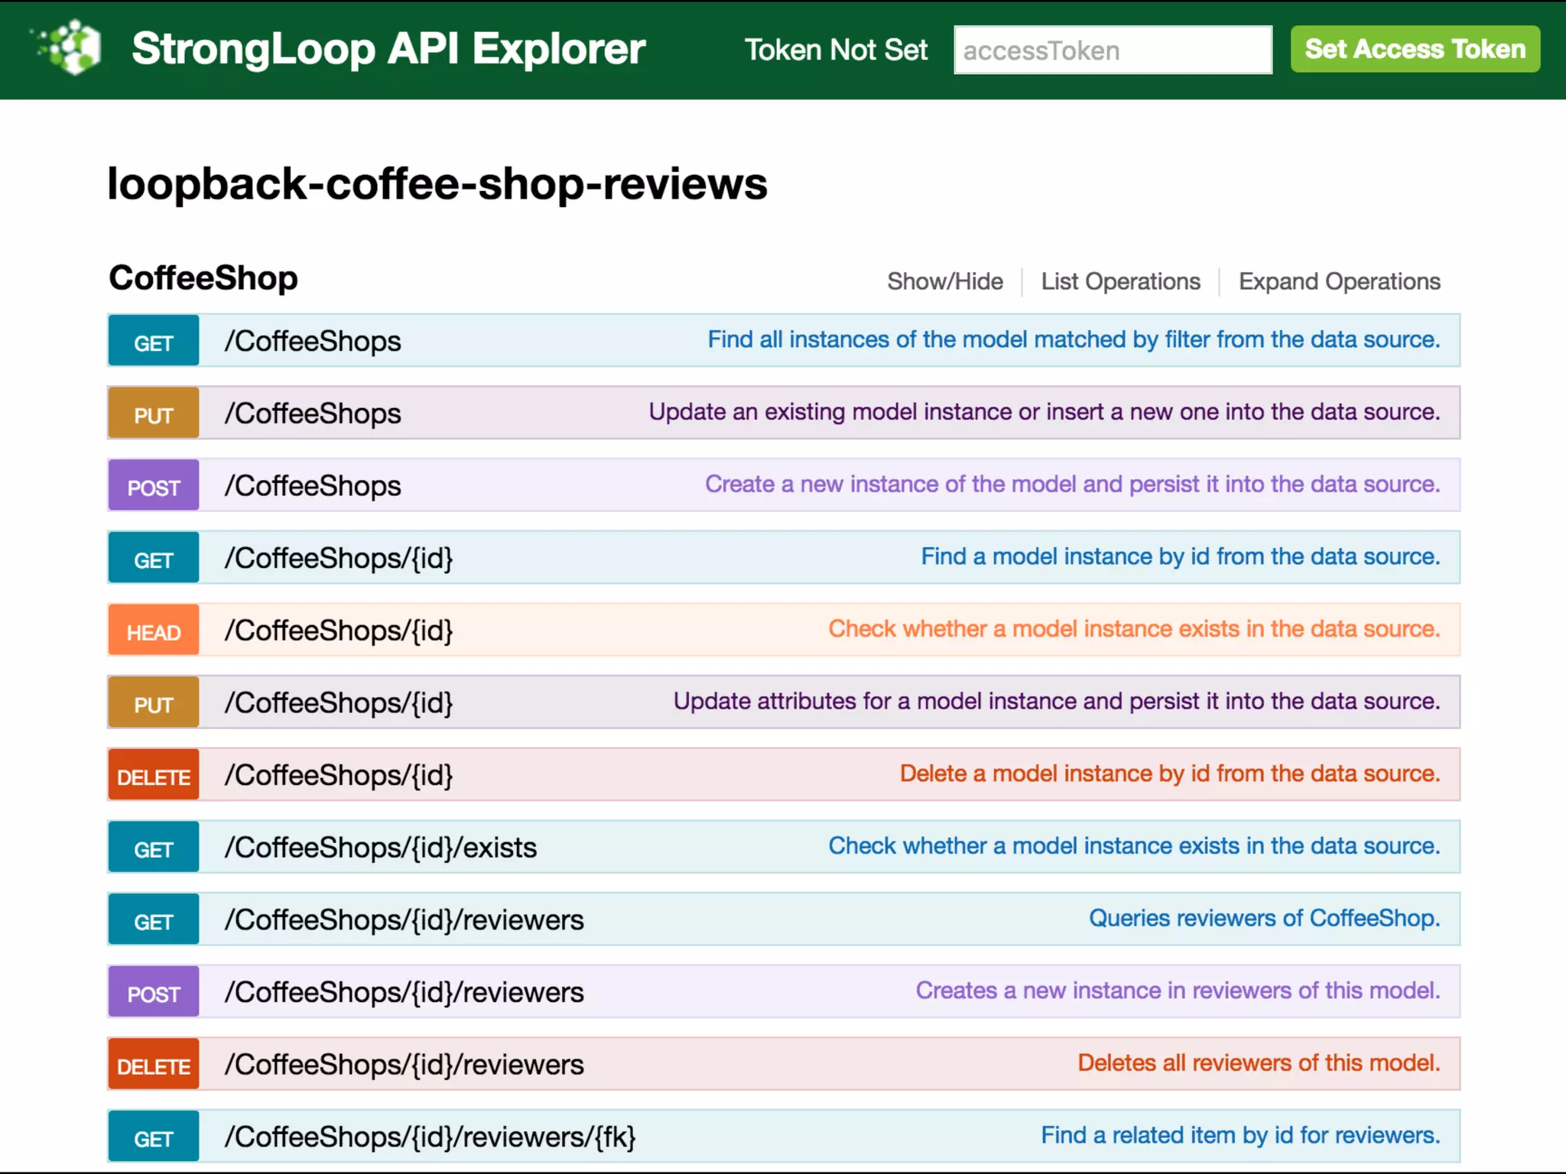Click the DELETE badge for /CoffeeShops/{id}
The width and height of the screenshot is (1566, 1174).
(154, 776)
